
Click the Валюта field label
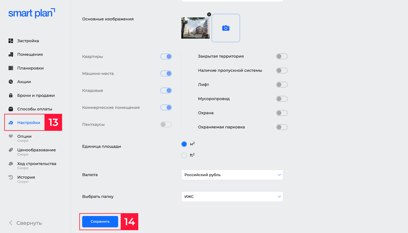pos(90,175)
